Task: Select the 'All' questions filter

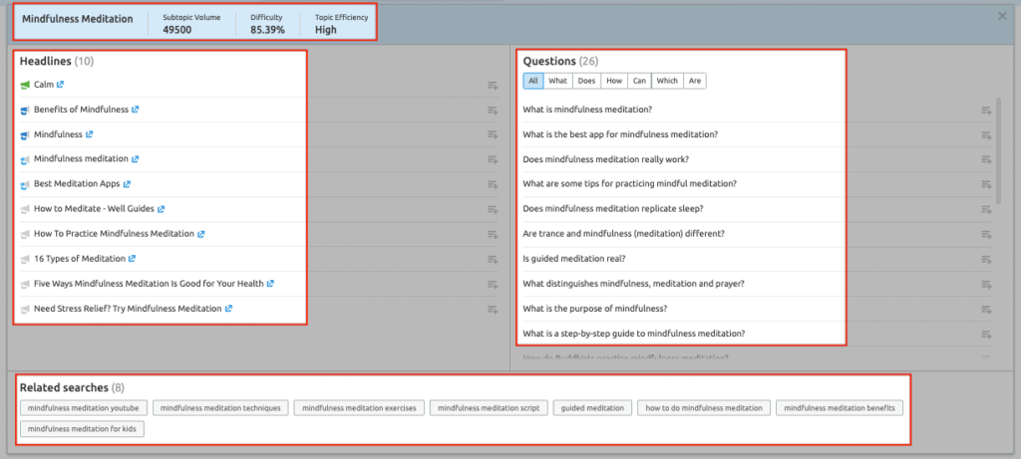Action: (x=533, y=82)
